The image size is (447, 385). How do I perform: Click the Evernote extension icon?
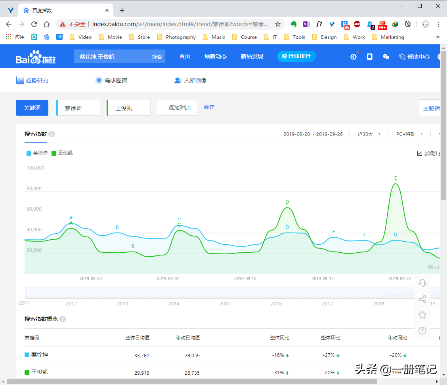[294, 24]
